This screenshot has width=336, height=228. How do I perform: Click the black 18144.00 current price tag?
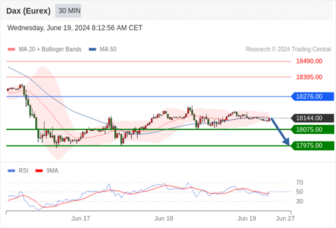(x=312, y=118)
